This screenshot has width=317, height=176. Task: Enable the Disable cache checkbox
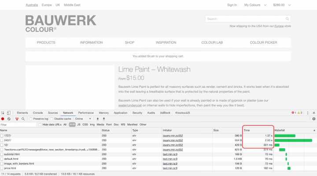[x=52, y=119]
